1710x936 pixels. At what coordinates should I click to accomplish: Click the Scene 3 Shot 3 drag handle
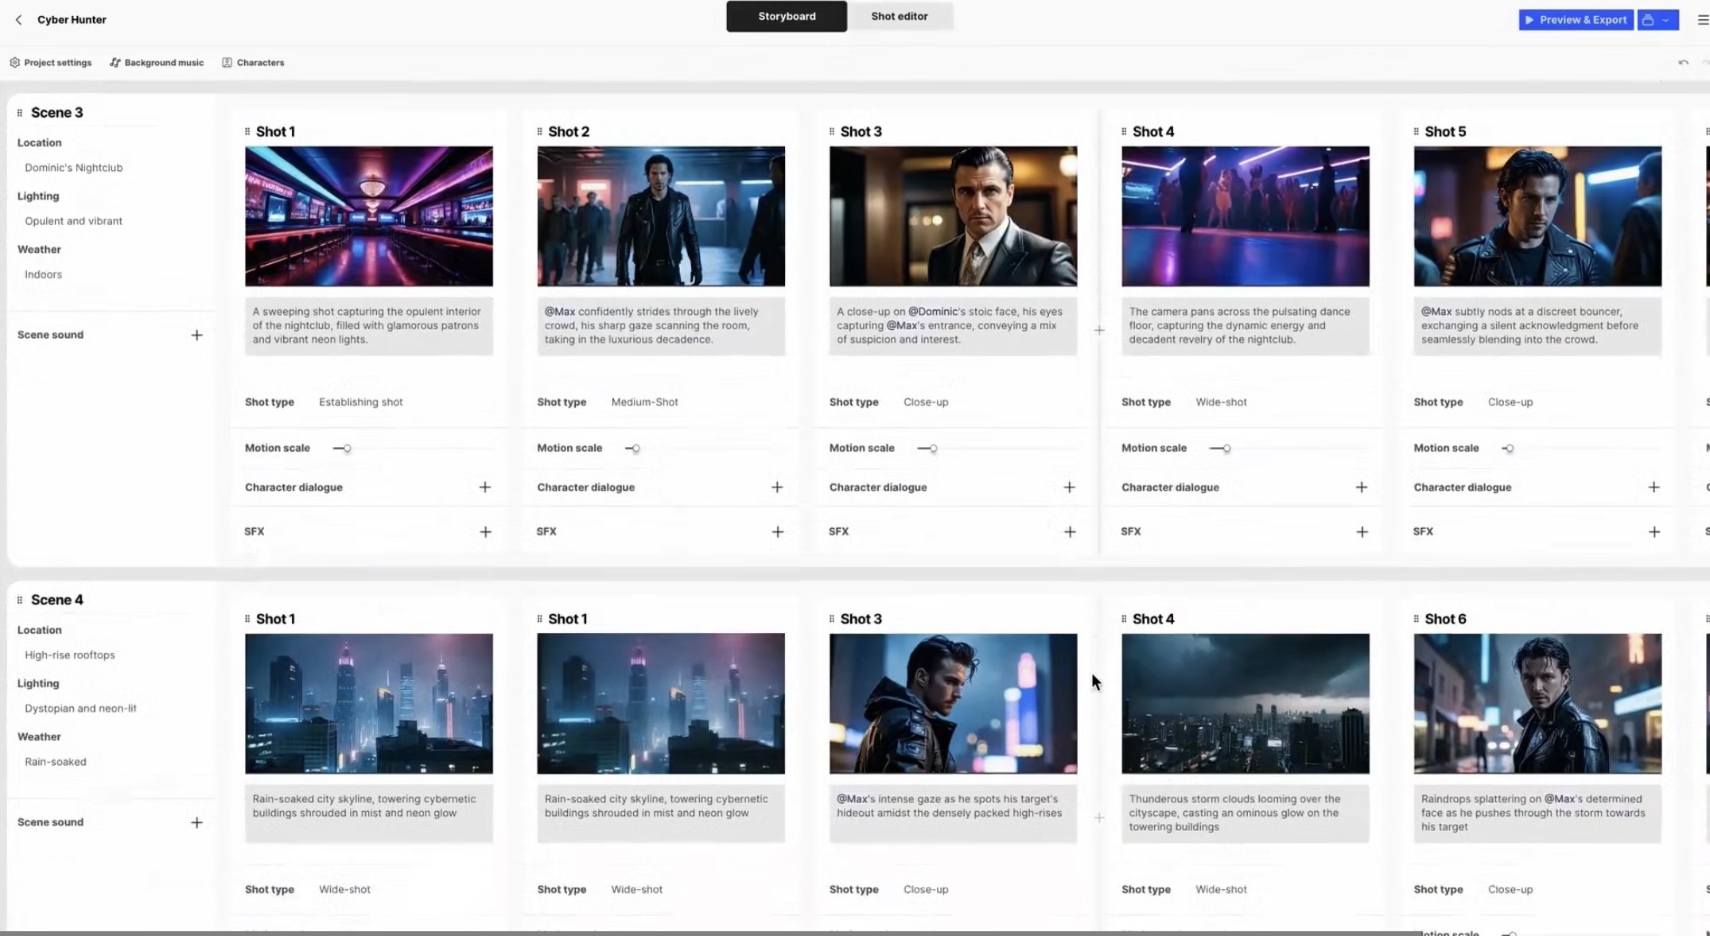[x=832, y=132]
